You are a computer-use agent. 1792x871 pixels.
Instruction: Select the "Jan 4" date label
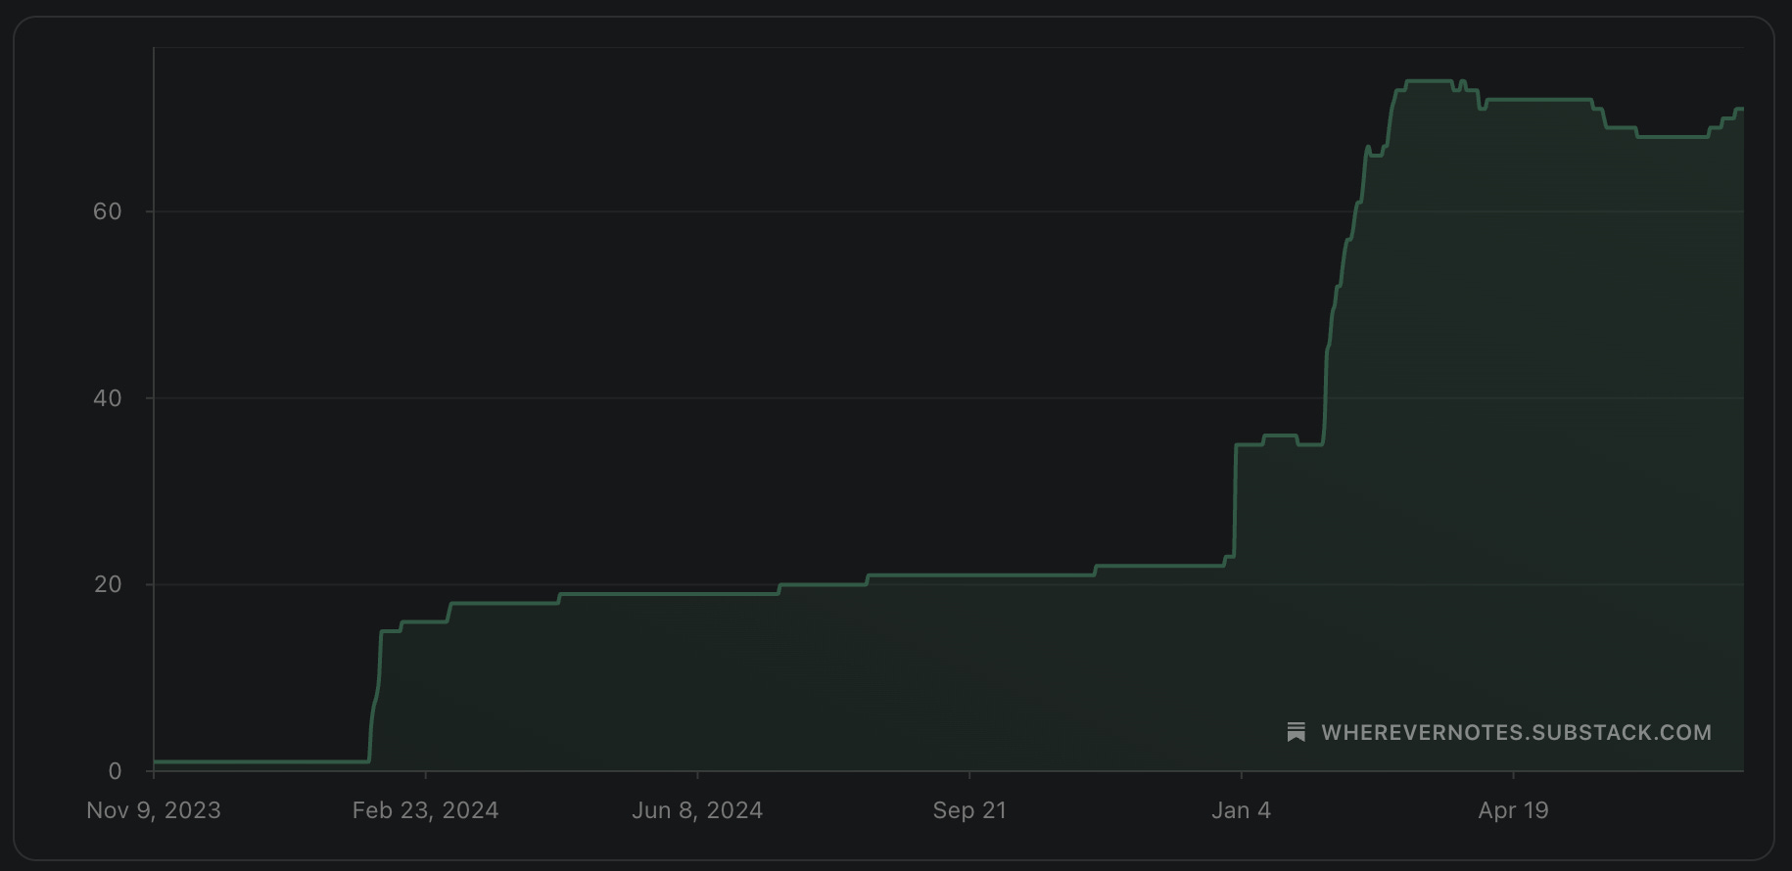(1241, 810)
